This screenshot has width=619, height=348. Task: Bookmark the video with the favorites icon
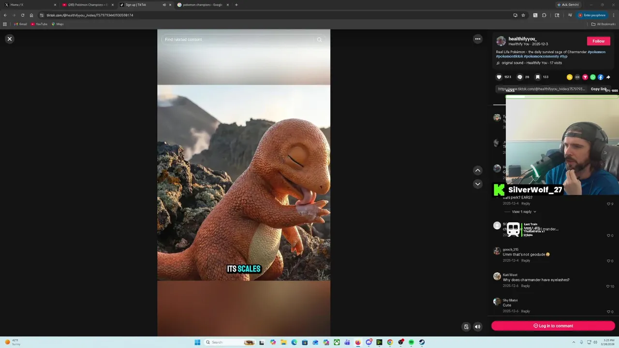point(537,77)
